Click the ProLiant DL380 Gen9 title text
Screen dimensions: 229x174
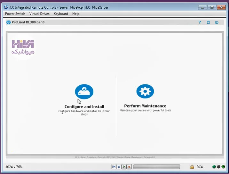click(28, 22)
